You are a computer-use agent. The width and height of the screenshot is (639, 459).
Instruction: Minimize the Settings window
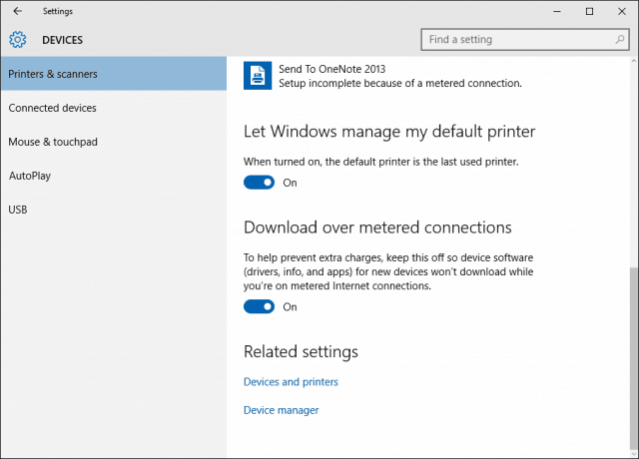pos(557,11)
